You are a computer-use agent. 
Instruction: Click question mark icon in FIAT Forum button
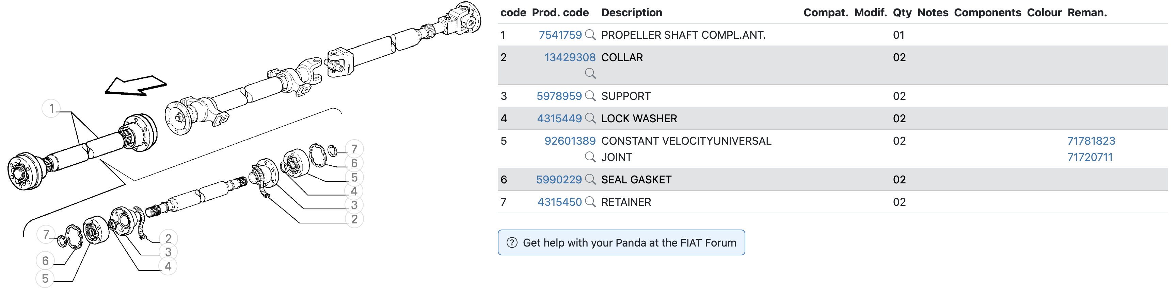click(512, 243)
